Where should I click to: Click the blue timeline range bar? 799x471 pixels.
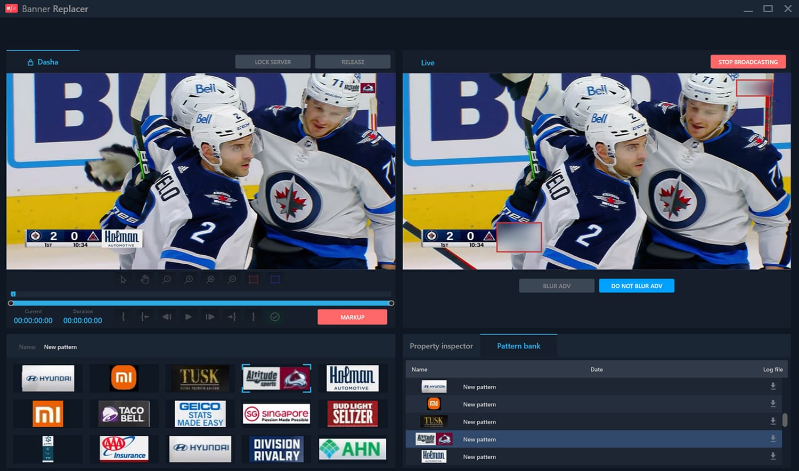201,303
